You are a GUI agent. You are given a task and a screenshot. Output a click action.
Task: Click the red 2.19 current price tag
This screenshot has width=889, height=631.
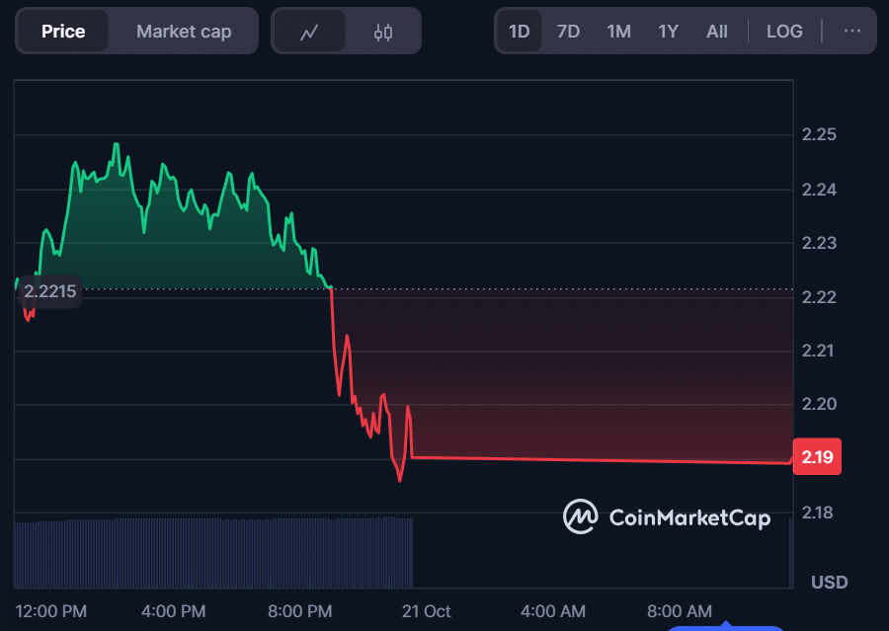tap(817, 457)
